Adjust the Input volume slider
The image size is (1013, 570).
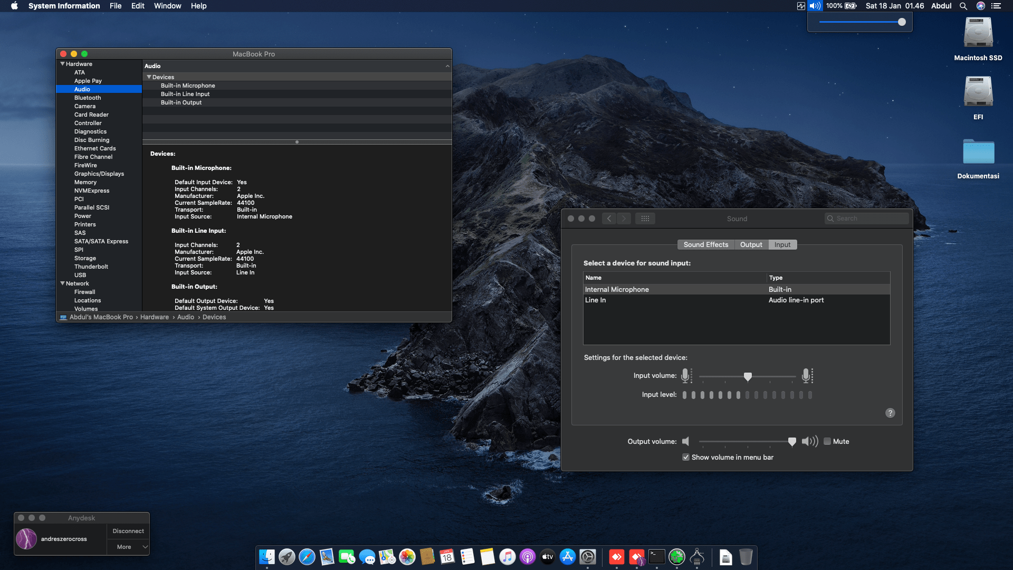pos(748,376)
